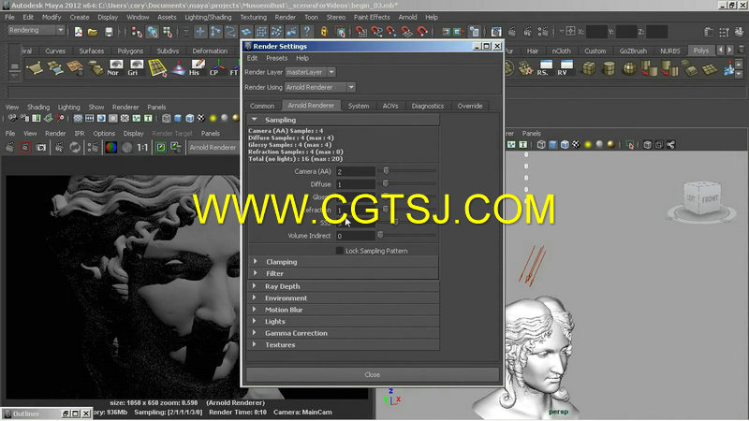The height and width of the screenshot is (421, 749).
Task: Toggle Use All Lights yellow sphere icon
Action: point(213,118)
